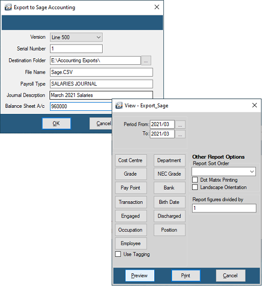
Task: Select the Pay Point filter button
Action: point(131,188)
